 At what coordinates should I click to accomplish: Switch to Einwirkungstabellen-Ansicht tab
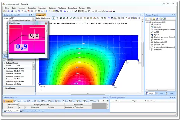[33, 111]
